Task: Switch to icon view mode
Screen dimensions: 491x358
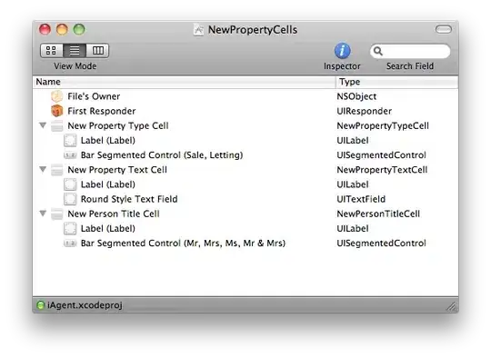Action: pyautogui.click(x=52, y=50)
